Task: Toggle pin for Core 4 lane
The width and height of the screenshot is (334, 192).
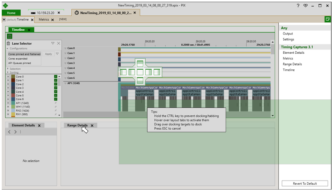Action: 56,92
